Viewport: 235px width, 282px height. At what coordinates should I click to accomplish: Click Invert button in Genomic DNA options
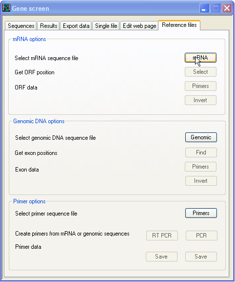[x=201, y=181]
